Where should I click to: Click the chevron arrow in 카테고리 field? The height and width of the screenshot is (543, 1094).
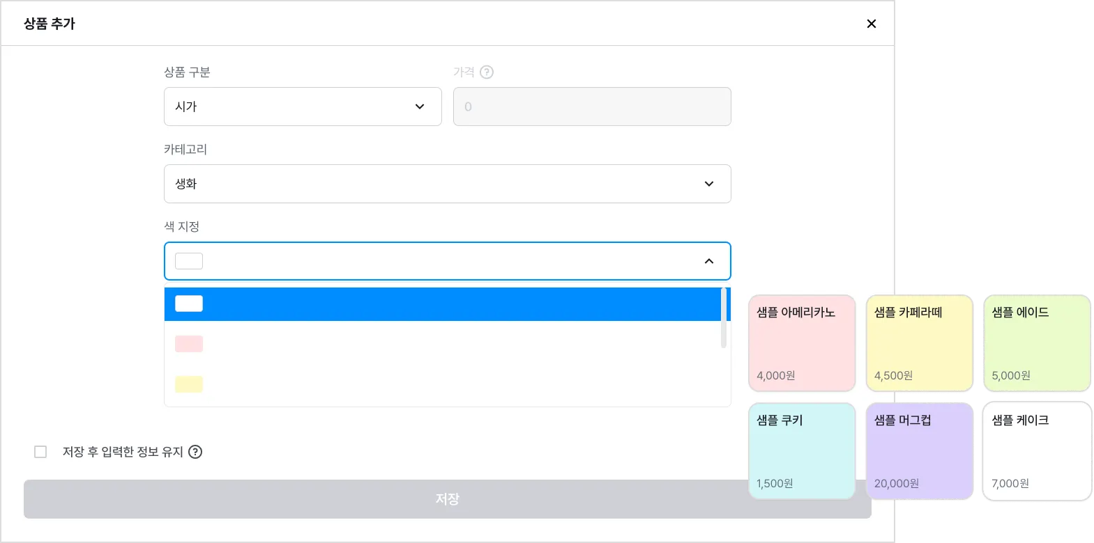pos(709,184)
